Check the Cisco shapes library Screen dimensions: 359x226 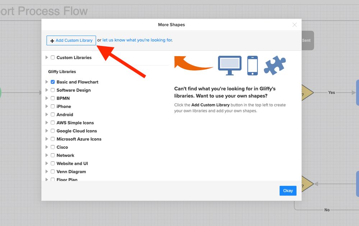coord(52,147)
